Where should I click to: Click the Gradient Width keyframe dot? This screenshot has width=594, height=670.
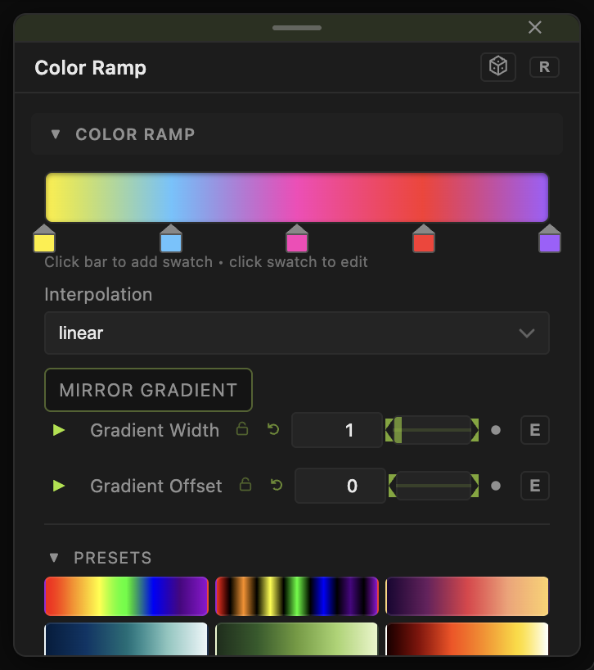(496, 430)
